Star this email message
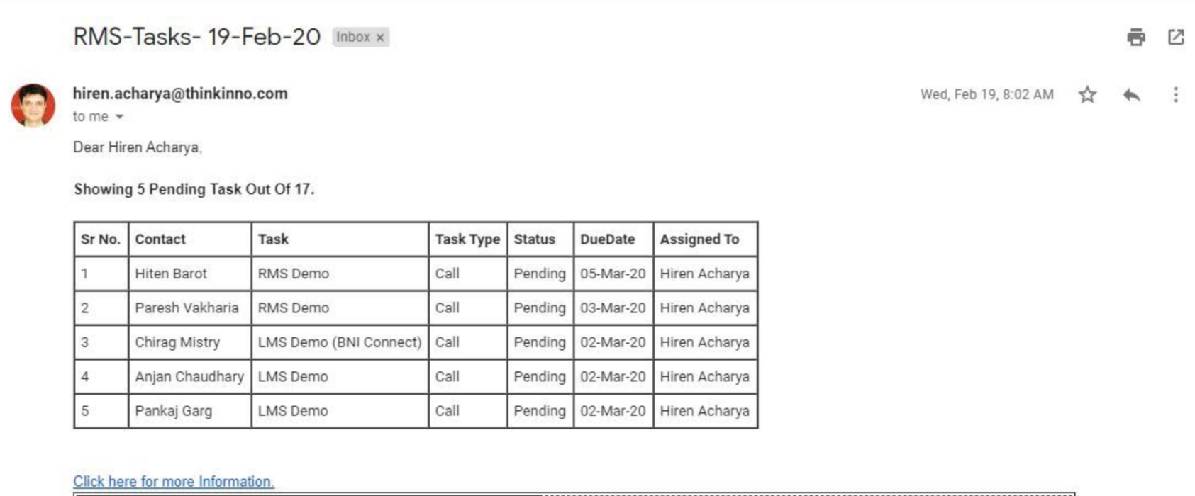Viewport: 1195px width, 496px height. 1087,94
